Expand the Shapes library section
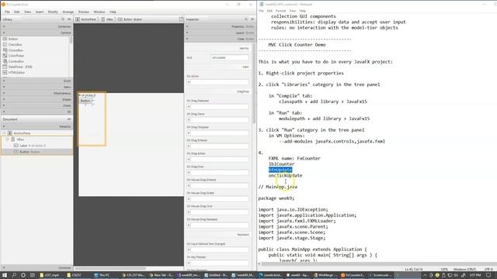 36,99
